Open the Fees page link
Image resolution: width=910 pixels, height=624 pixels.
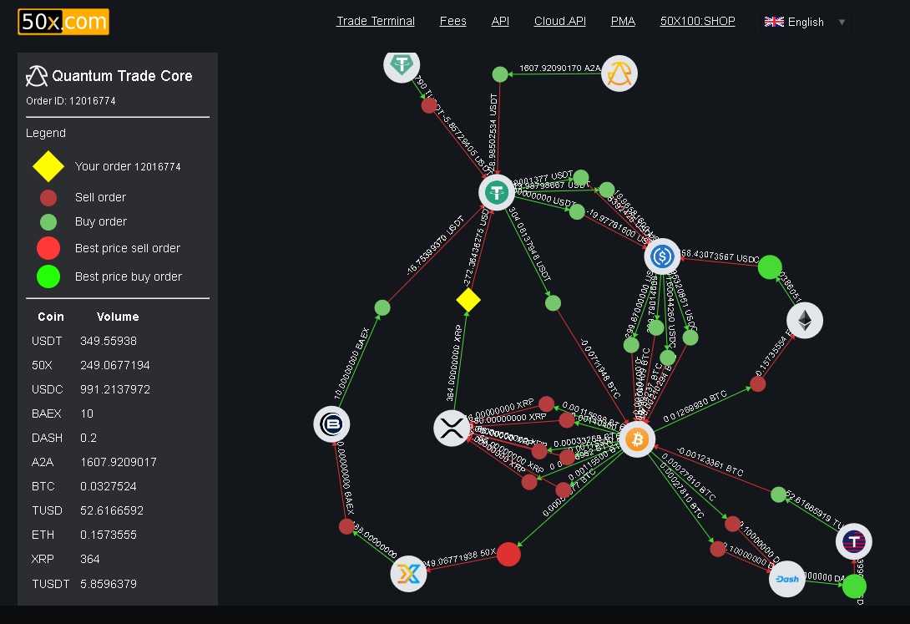452,21
